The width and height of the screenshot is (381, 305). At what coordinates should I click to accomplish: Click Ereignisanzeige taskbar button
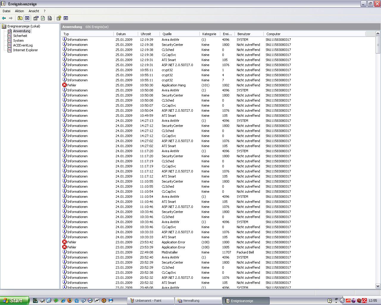(246, 301)
